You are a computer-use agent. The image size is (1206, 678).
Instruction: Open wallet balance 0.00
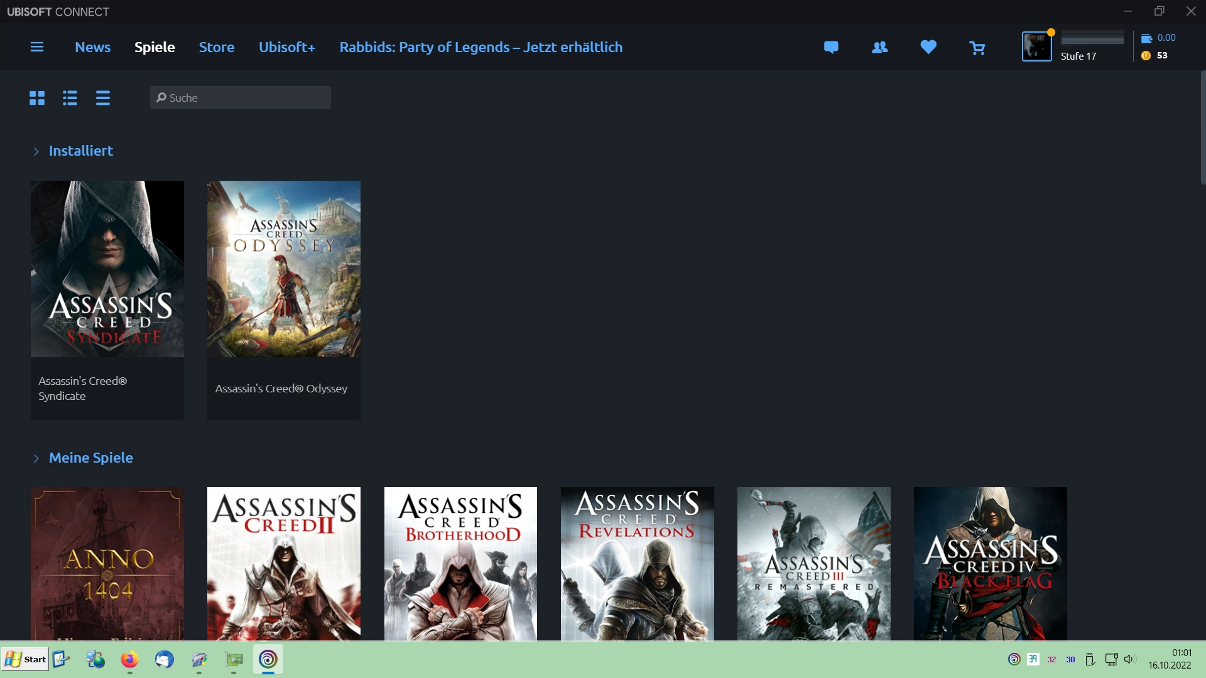[x=1158, y=38]
